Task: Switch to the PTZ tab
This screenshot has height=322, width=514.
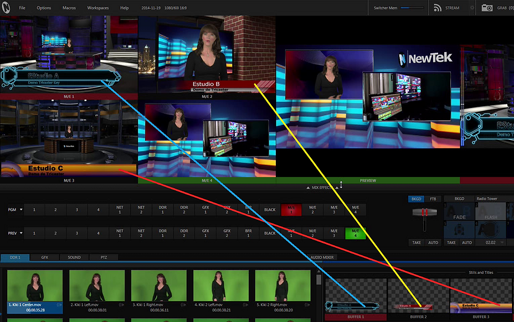Action: click(104, 257)
